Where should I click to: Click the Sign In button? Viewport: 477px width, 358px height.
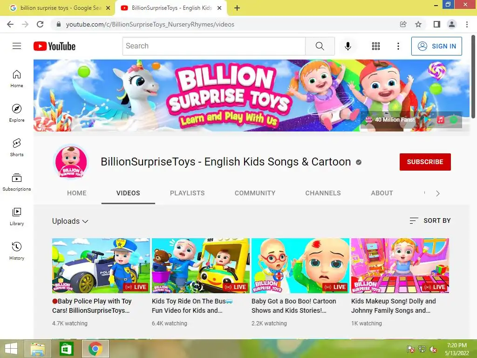click(436, 46)
